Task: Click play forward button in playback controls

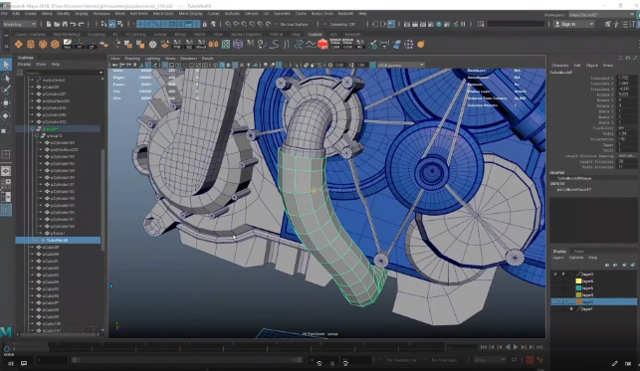Action: click(516, 347)
